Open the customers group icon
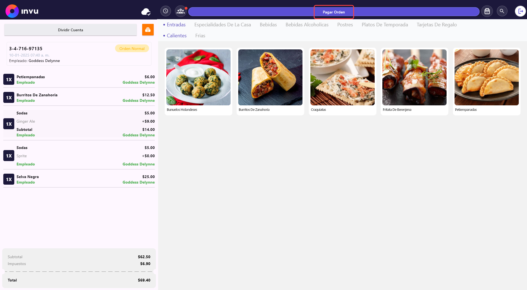The width and height of the screenshot is (527, 290). click(x=181, y=11)
